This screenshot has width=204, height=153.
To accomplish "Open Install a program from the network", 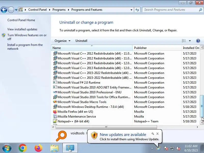I will (25, 47).
